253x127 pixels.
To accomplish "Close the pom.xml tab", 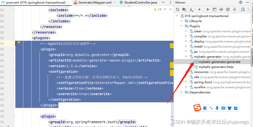I will pos(69,2).
